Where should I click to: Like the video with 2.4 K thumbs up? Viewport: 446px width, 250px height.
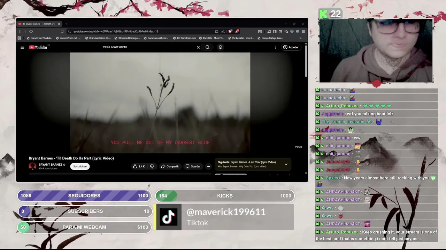pyautogui.click(x=139, y=166)
